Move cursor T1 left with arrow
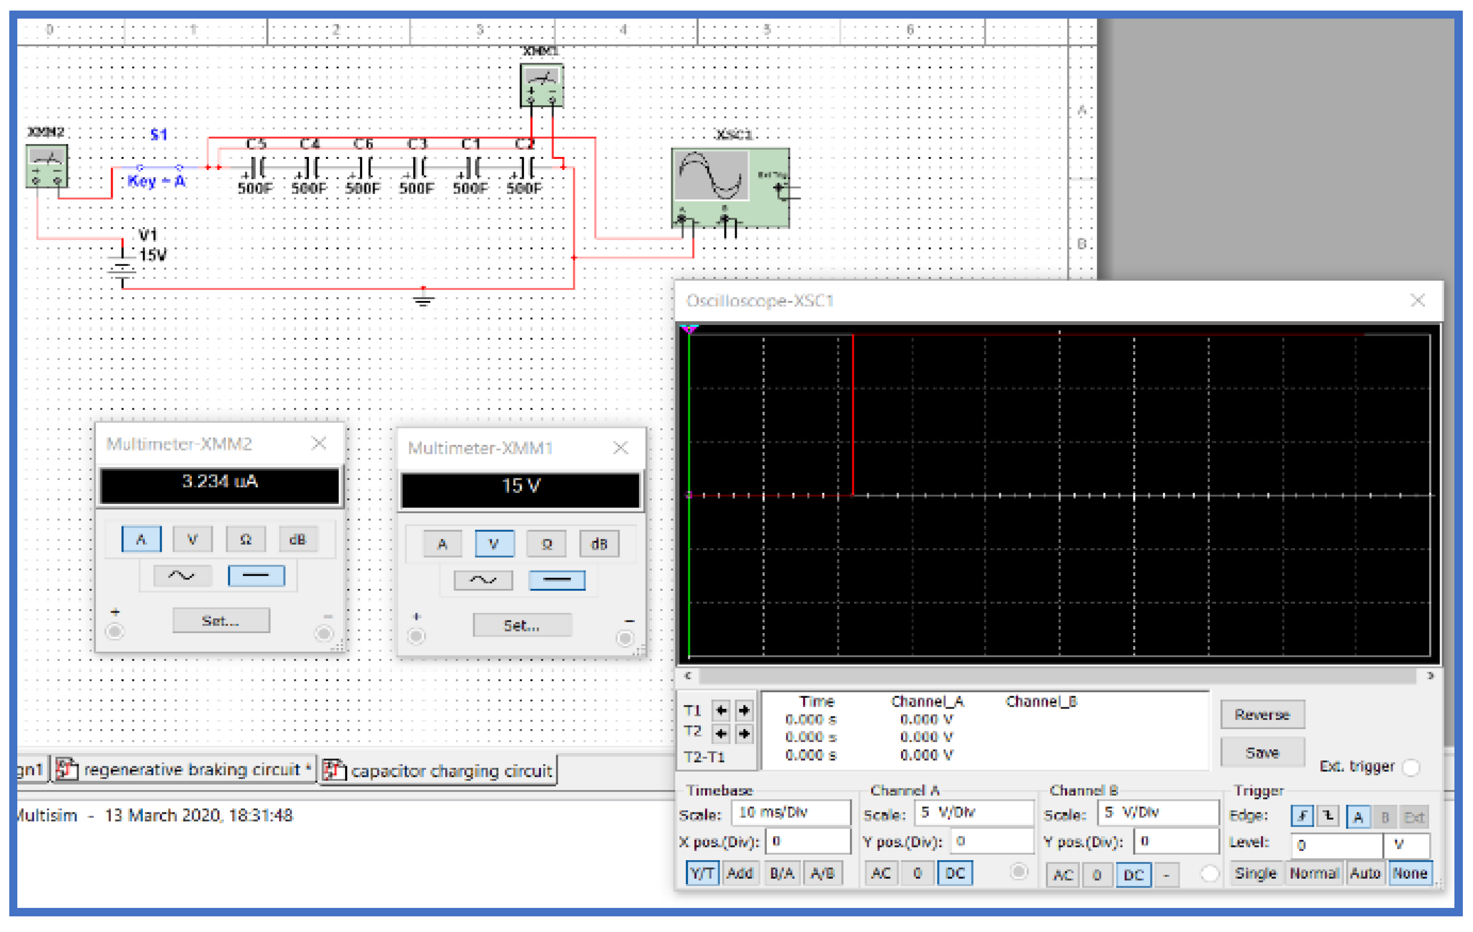The height and width of the screenshot is (932, 1473). (x=721, y=710)
